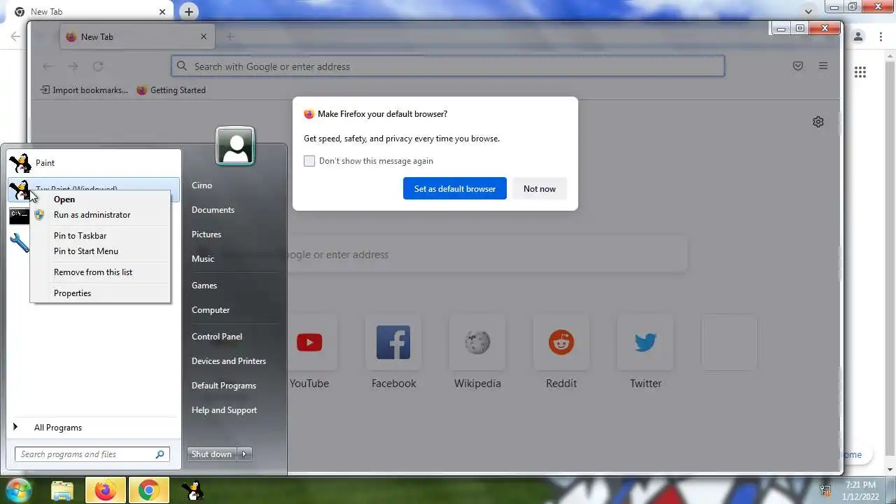Click the Not now button
This screenshot has height=504, width=896.
[x=540, y=189]
